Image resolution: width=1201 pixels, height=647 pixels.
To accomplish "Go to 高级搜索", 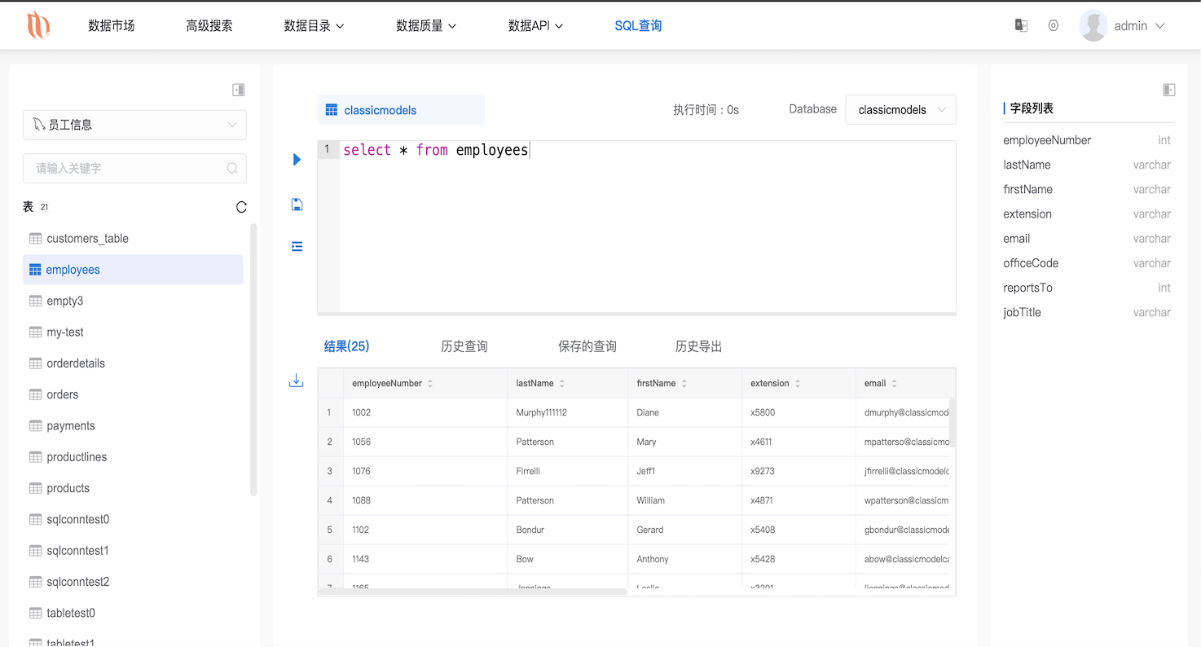I will click(x=209, y=26).
